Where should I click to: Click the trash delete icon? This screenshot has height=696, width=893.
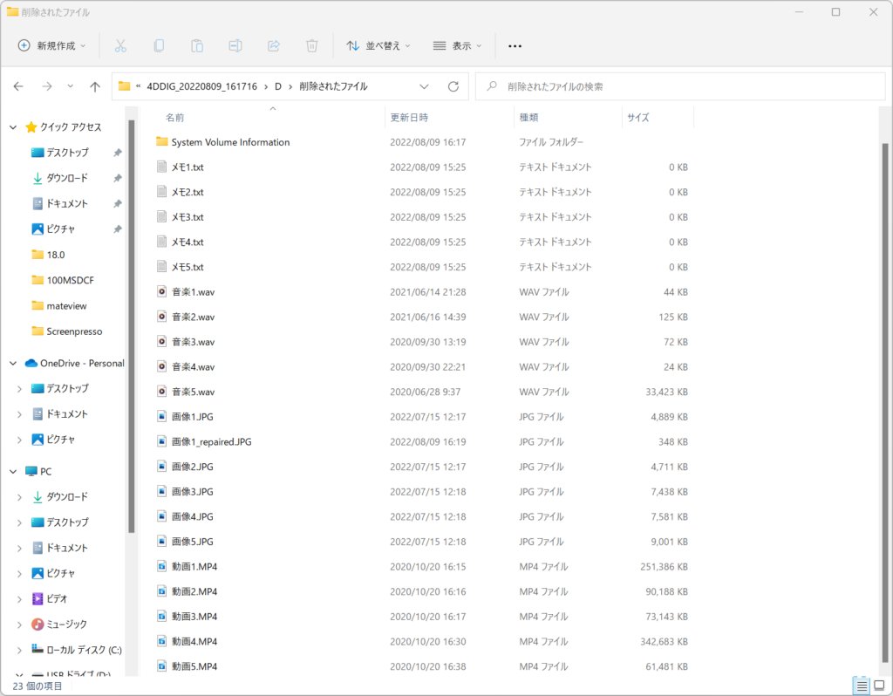[x=312, y=45]
